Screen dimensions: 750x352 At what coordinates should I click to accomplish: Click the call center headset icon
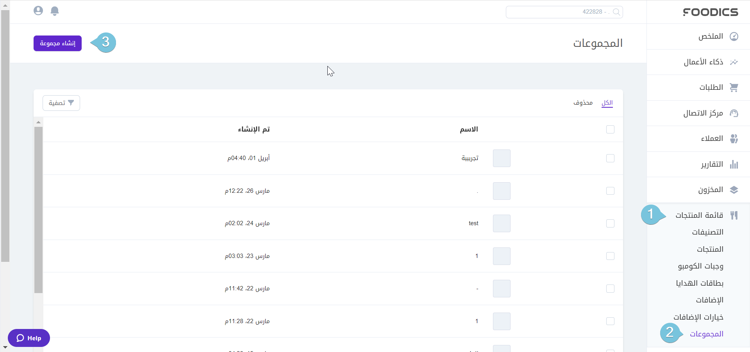click(734, 113)
